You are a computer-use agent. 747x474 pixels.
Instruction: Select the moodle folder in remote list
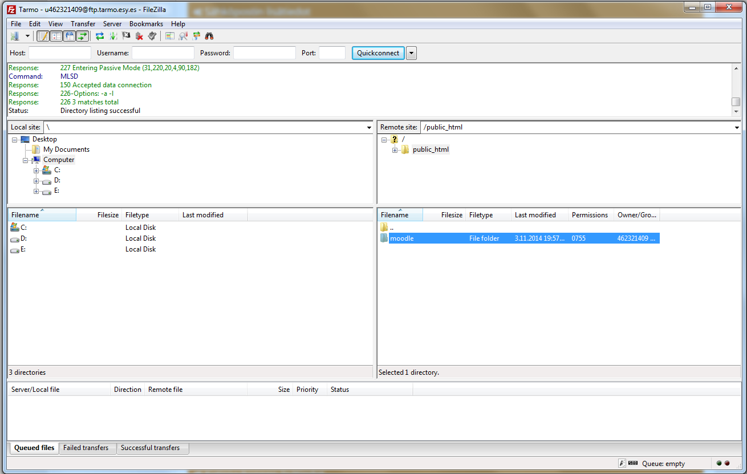(519, 238)
